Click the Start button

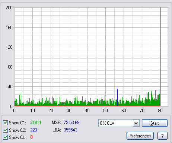coord(155,123)
